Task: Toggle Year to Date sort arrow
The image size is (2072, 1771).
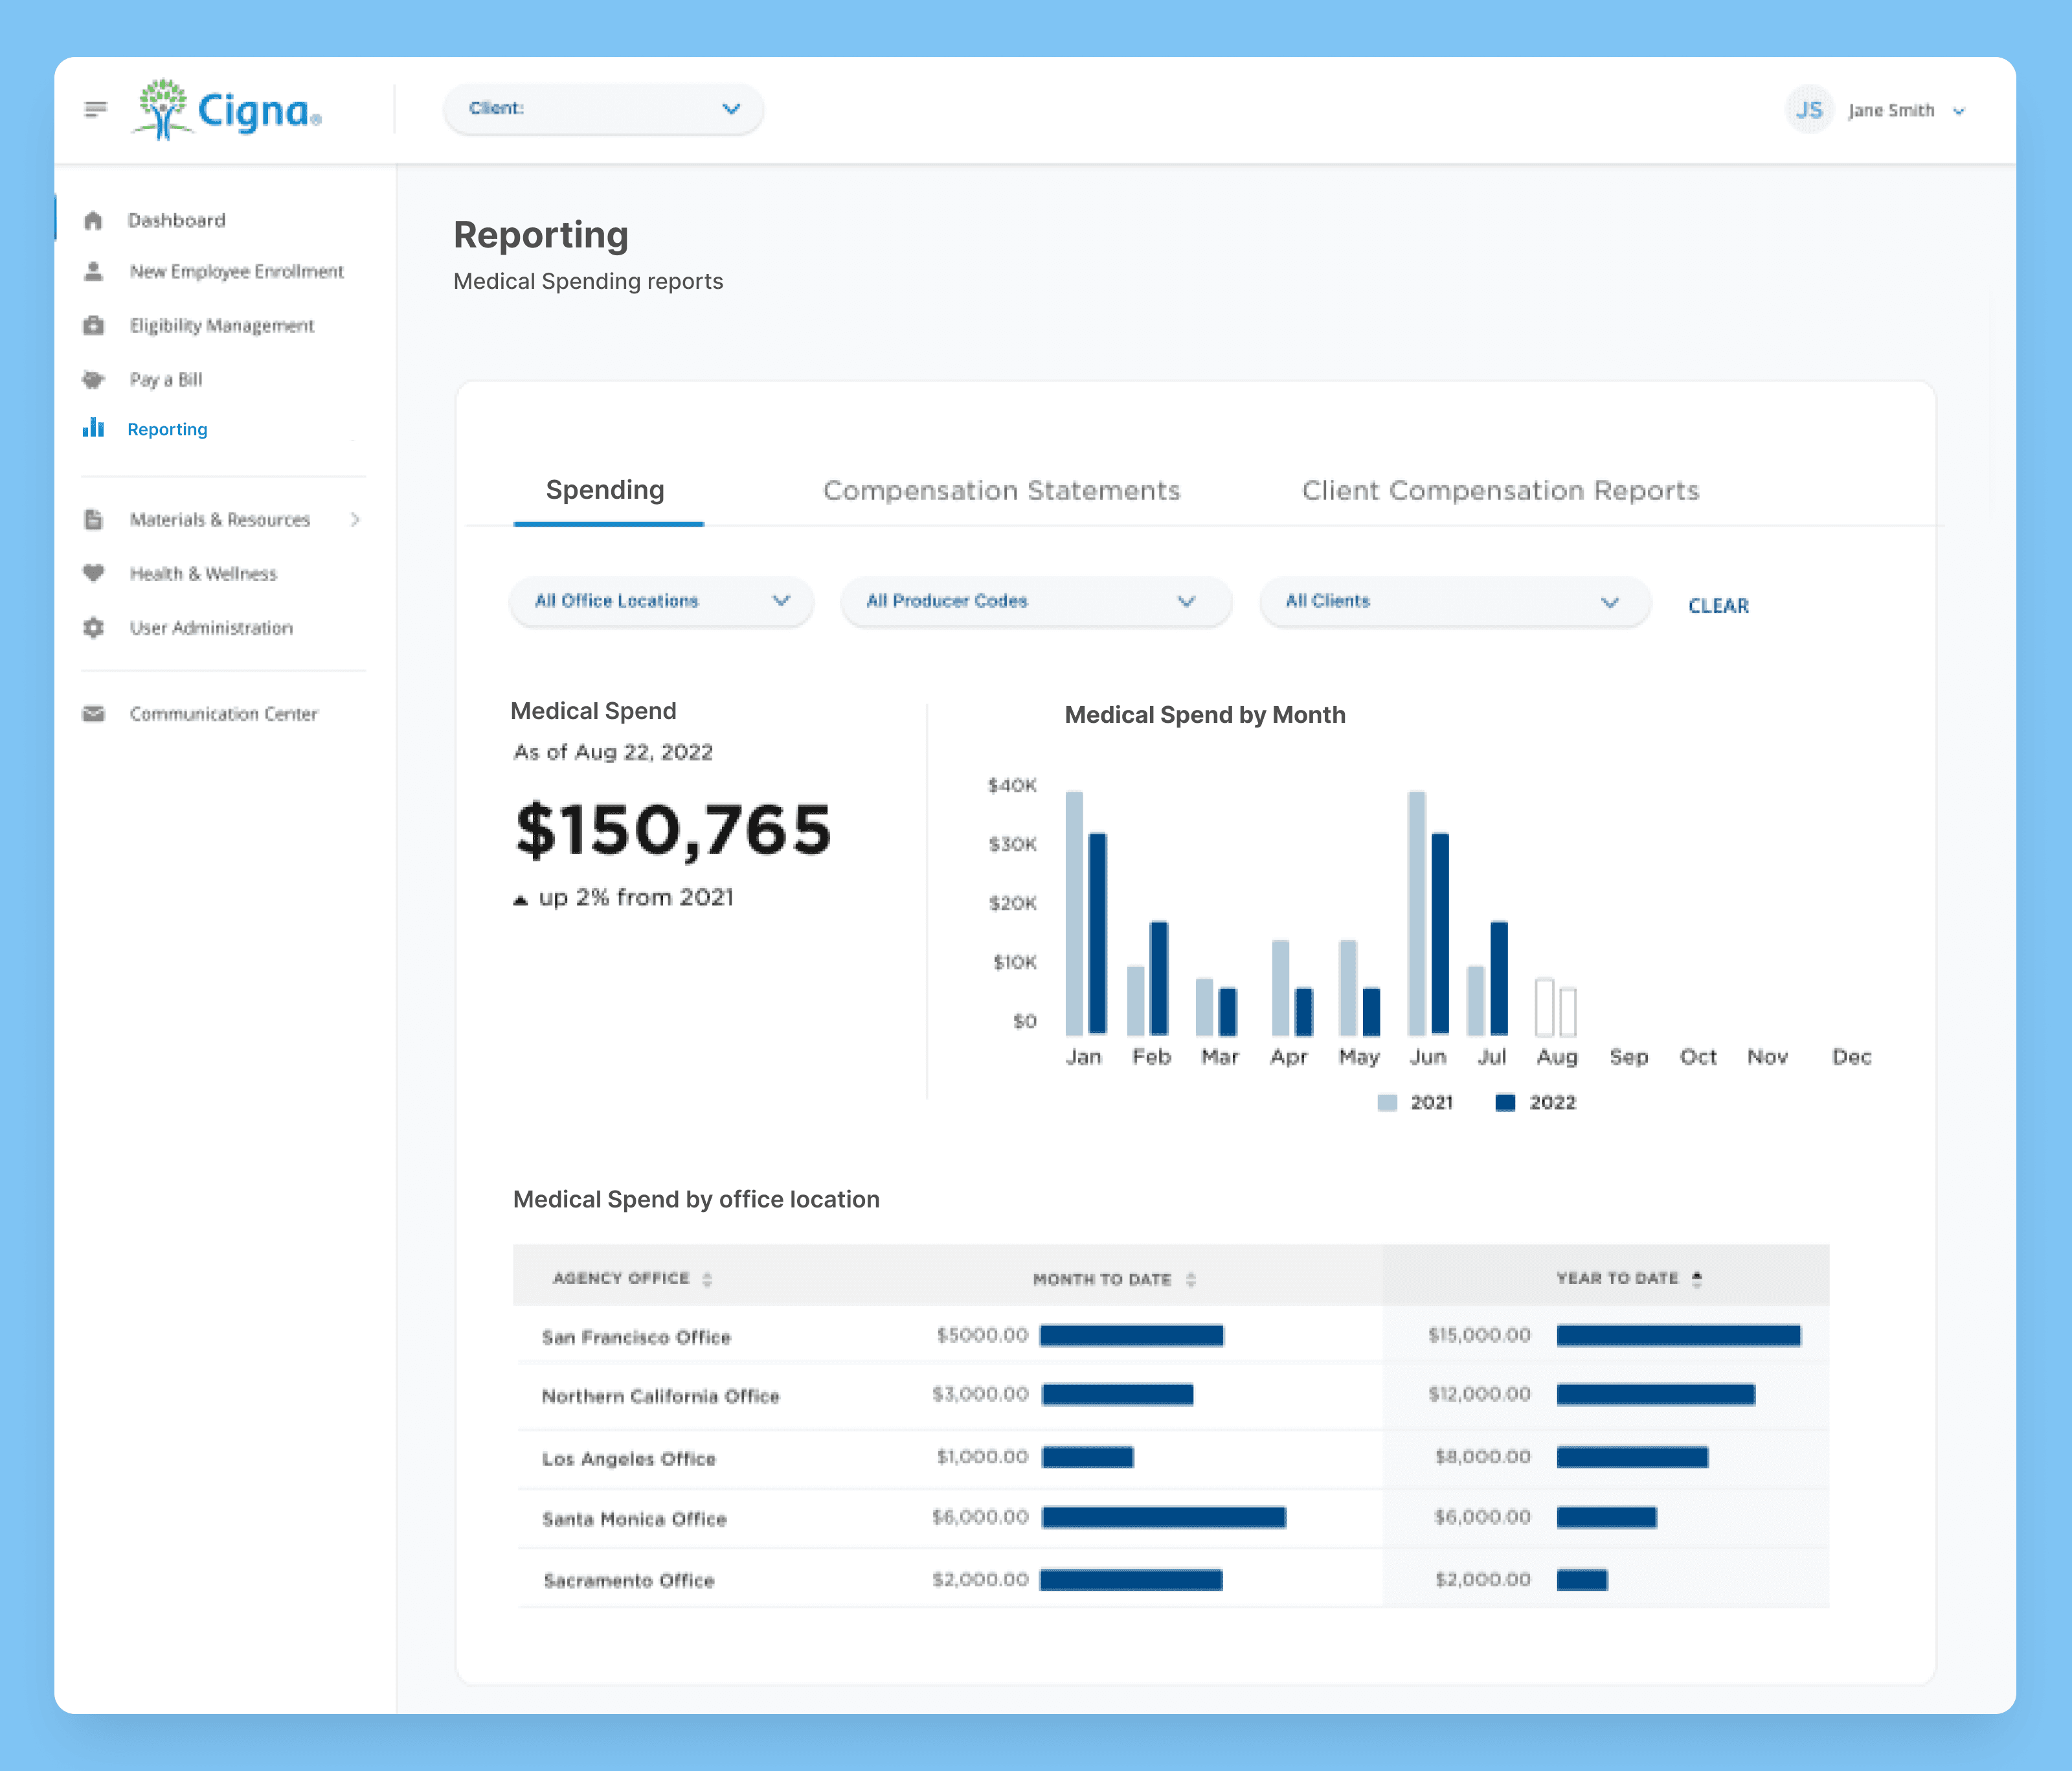Action: point(1697,1279)
